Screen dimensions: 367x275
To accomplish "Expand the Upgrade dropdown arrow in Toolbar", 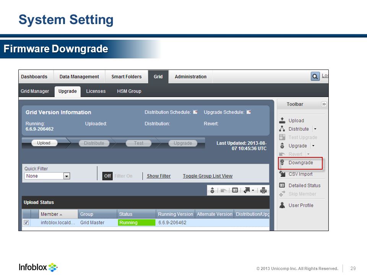I will pos(313,146).
